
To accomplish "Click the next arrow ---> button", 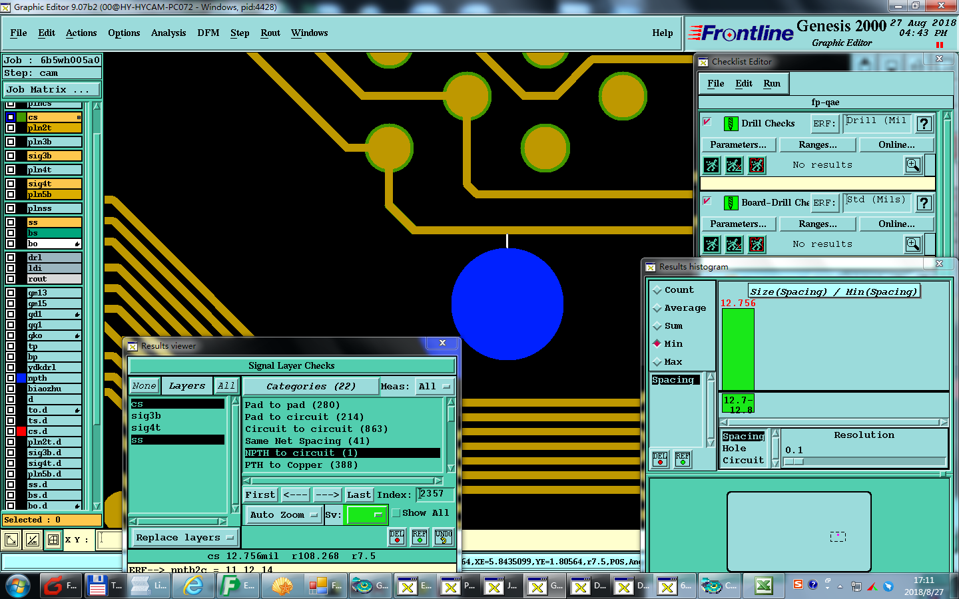I will 327,495.
